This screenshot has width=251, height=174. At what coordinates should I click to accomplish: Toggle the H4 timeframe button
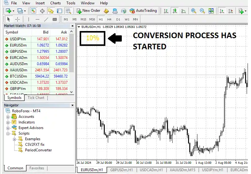click(x=109, y=19)
